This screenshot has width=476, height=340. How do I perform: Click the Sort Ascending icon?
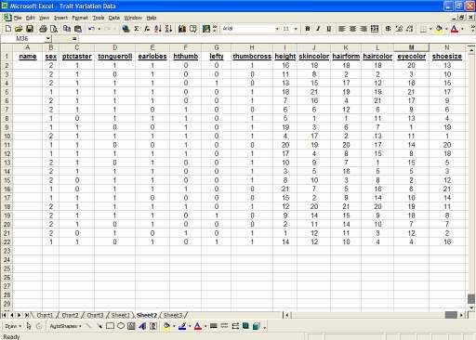158,29
